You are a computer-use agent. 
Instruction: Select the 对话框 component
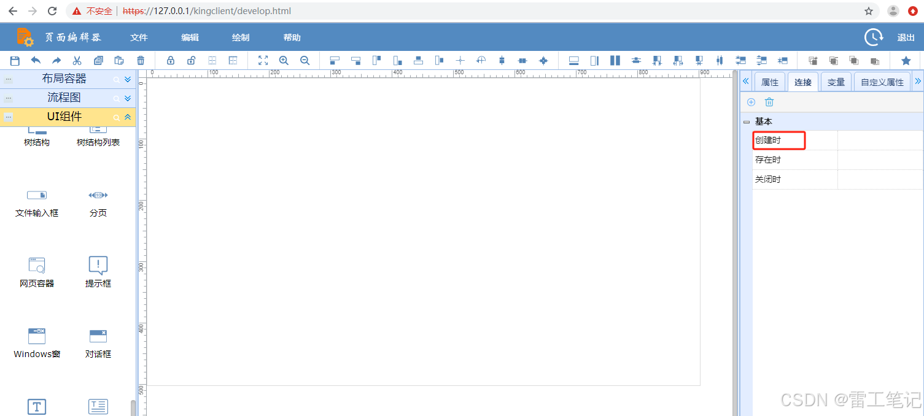[98, 344]
